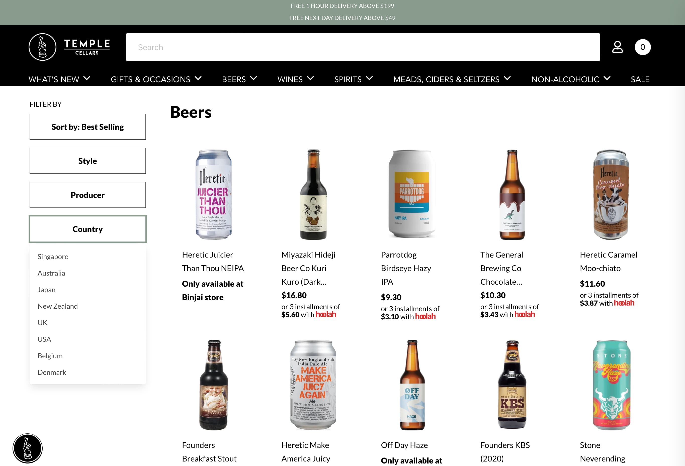Choose Belgium from the country filter
685x466 pixels.
(50, 356)
